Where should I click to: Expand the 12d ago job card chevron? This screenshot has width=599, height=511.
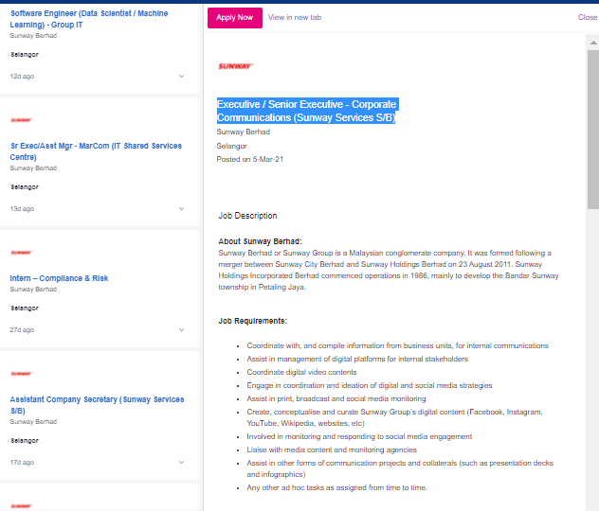[x=181, y=77]
